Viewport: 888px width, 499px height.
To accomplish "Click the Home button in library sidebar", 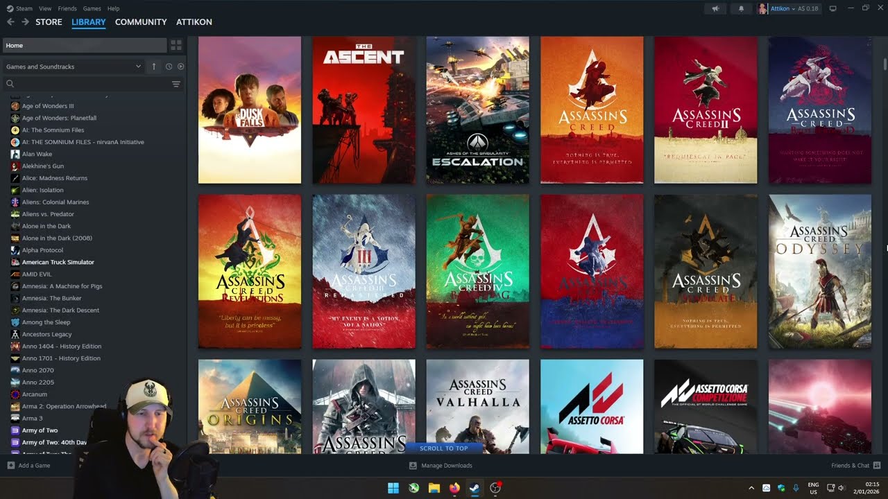I will [84, 45].
